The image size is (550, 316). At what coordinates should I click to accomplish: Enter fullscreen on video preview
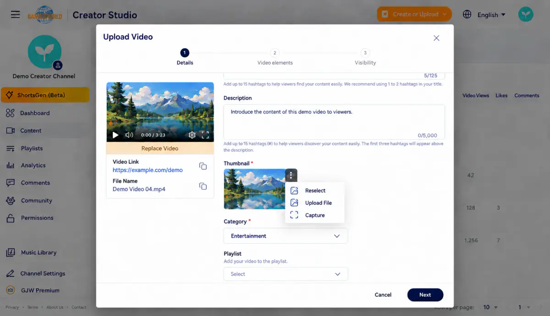[205, 135]
